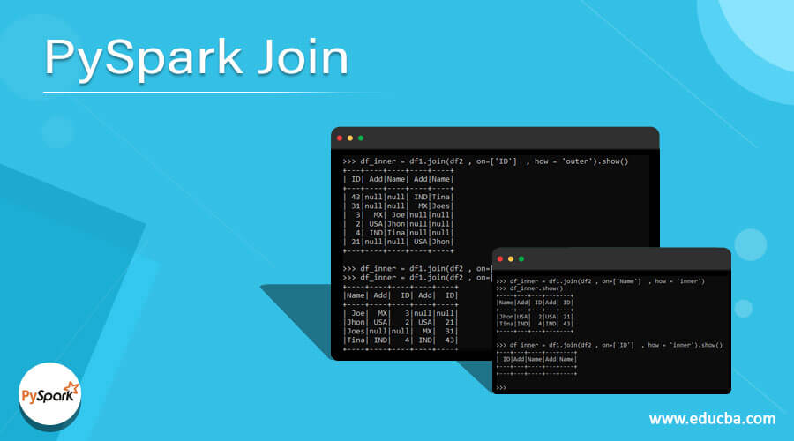The height and width of the screenshot is (441, 794).
Task: Maximize large terminal using green dot
Action: pos(361,138)
